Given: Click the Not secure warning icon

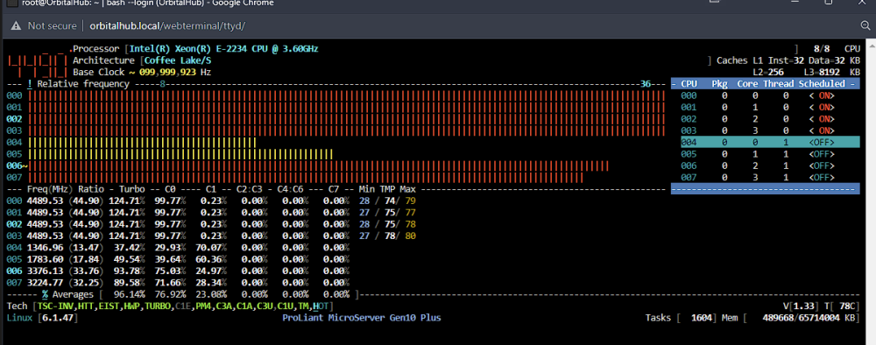Looking at the screenshot, I should 16,25.
